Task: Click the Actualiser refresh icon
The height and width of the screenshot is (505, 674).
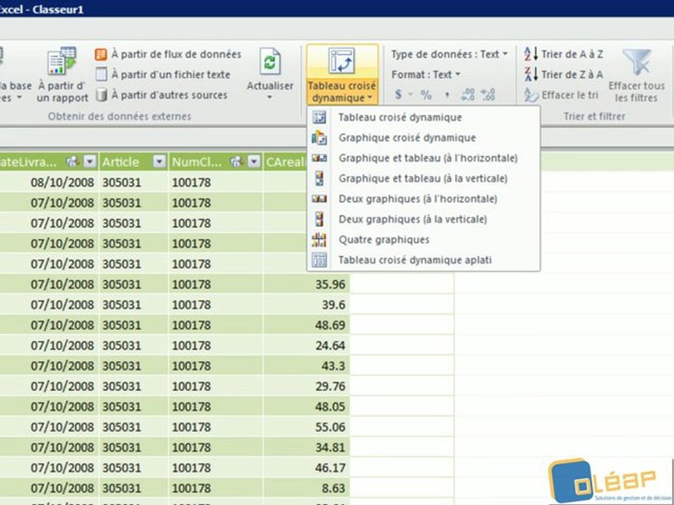Action: pos(270,62)
